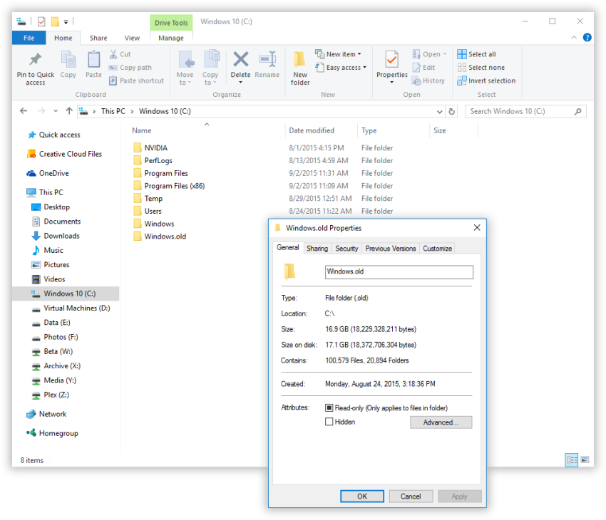Open Plex (Z:) network drive
606x520 pixels.
click(x=50, y=395)
